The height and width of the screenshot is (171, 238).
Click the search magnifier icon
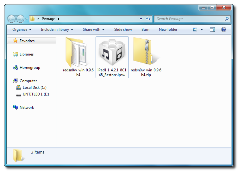point(227,19)
